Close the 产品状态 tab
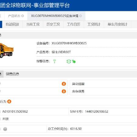This screenshot has width=137, height=137. coord(23,16)
